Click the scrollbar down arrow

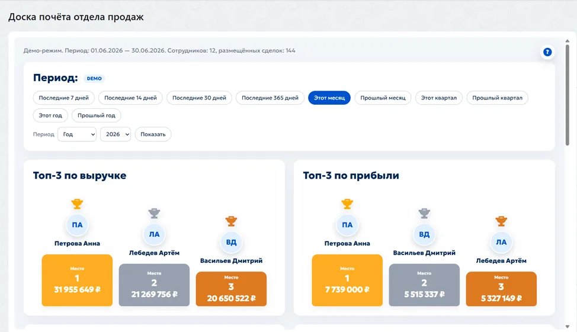[567, 327]
